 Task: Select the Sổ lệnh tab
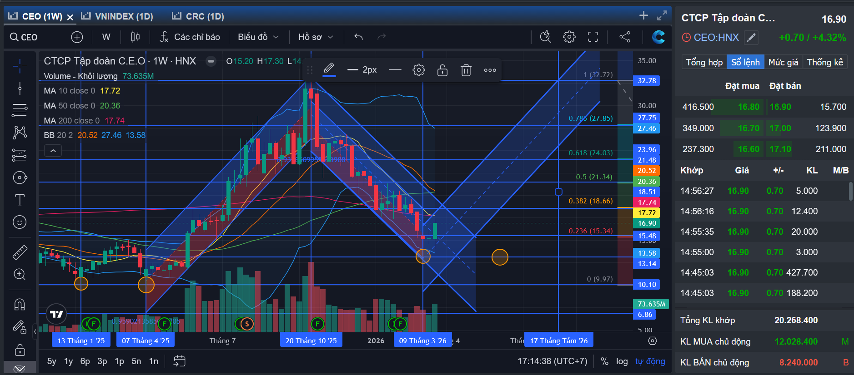pyautogui.click(x=745, y=62)
